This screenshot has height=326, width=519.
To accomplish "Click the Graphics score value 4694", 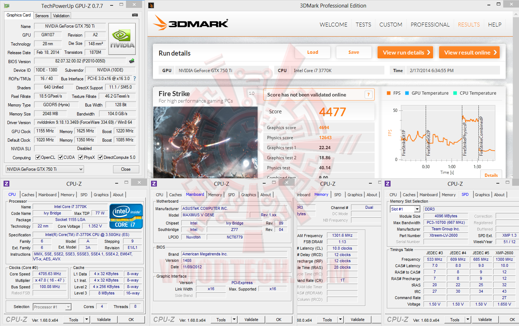I will 324,128.
